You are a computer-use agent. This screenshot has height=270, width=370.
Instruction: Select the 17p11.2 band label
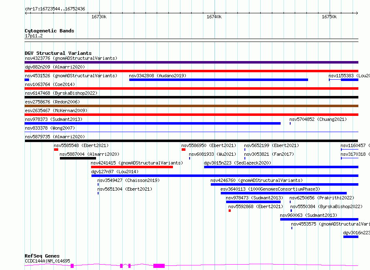(x=34, y=36)
